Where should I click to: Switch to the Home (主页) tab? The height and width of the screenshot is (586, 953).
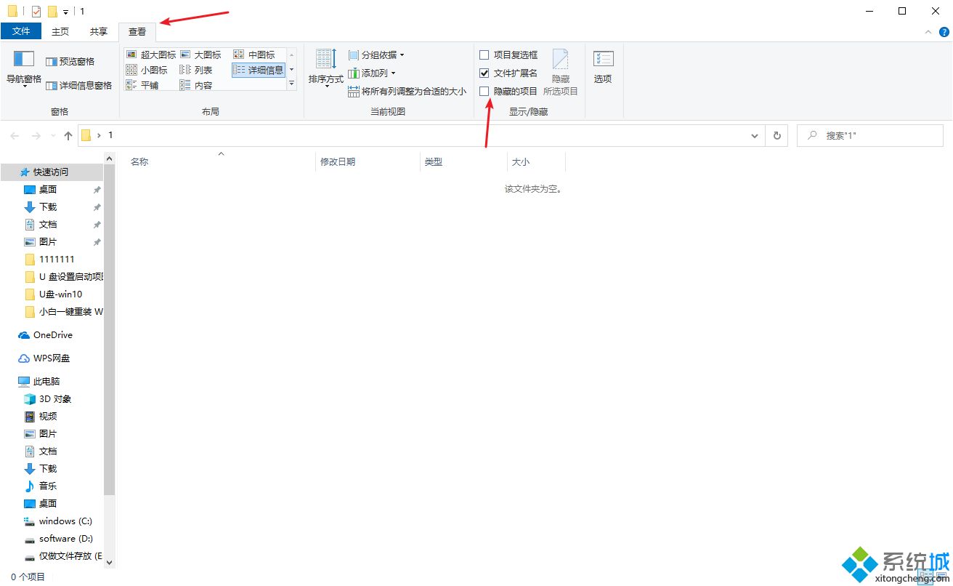(x=60, y=31)
